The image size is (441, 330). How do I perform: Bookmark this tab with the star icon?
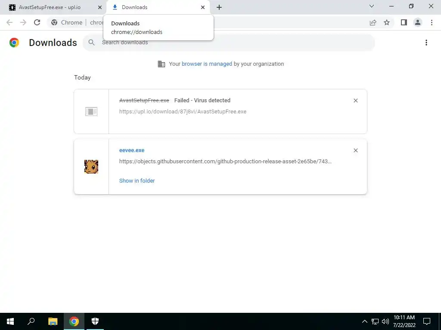click(387, 22)
